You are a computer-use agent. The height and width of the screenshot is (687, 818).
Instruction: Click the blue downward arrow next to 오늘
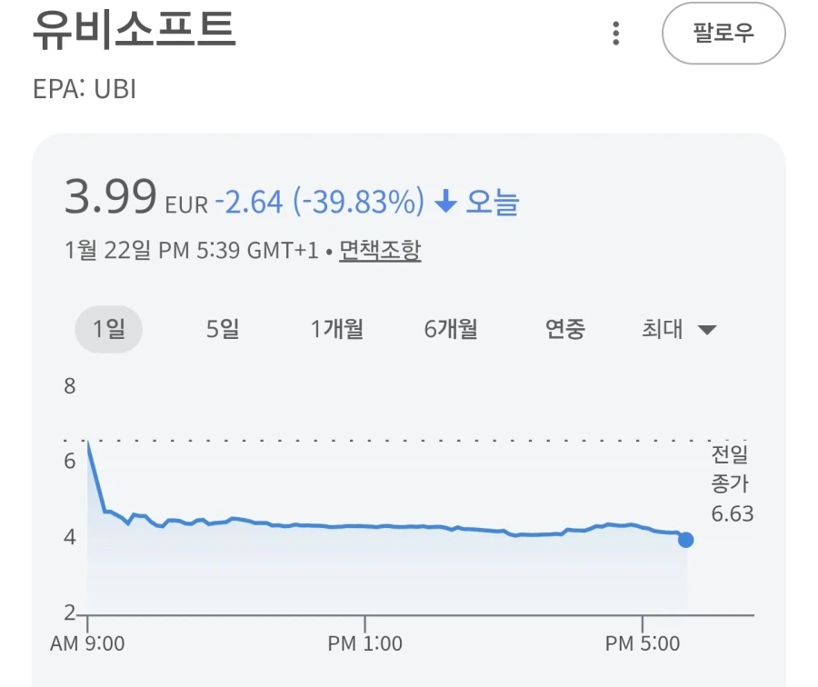click(444, 203)
